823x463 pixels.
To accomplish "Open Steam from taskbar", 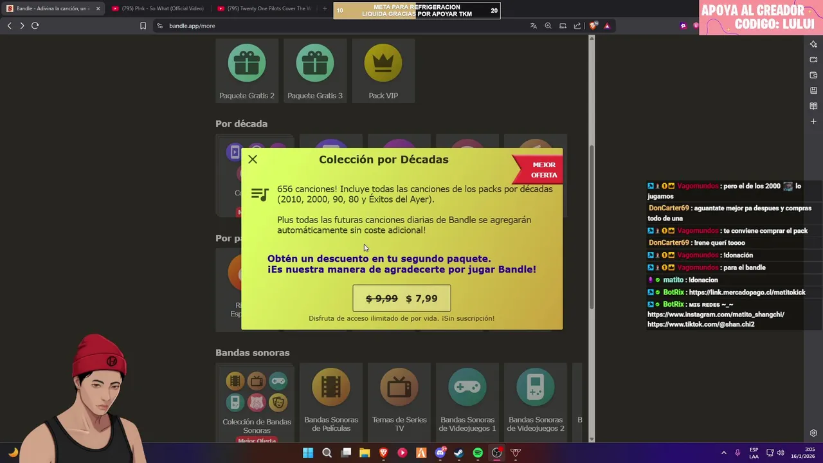I will pos(458,453).
